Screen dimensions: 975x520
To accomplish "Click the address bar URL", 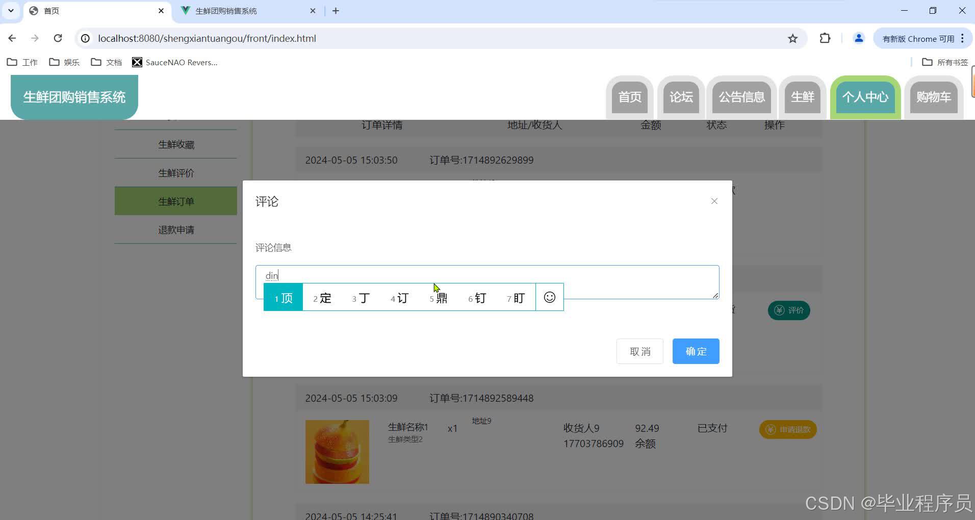I will [207, 38].
